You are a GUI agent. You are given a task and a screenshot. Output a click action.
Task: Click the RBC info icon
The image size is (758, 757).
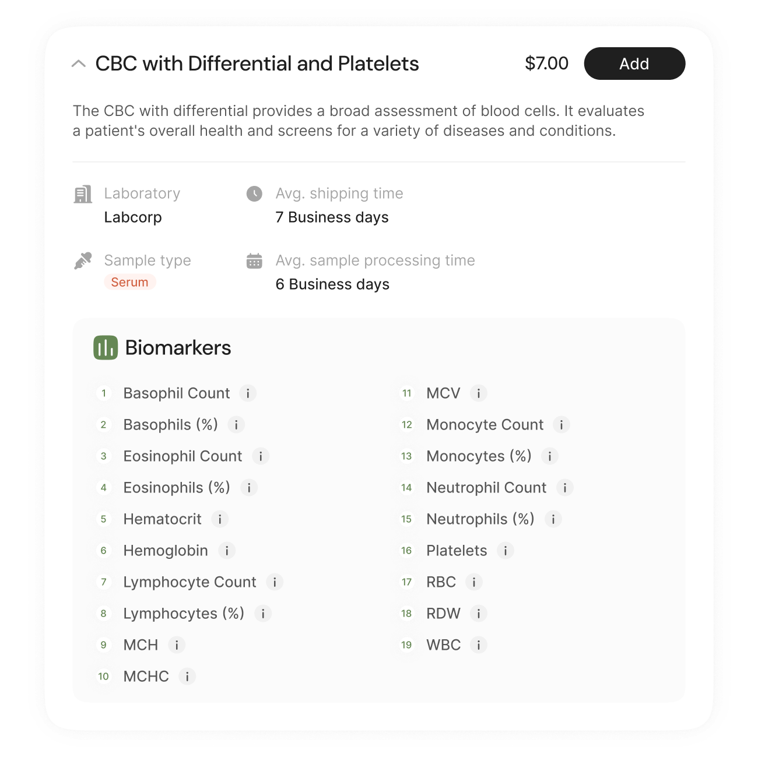pyautogui.click(x=474, y=582)
